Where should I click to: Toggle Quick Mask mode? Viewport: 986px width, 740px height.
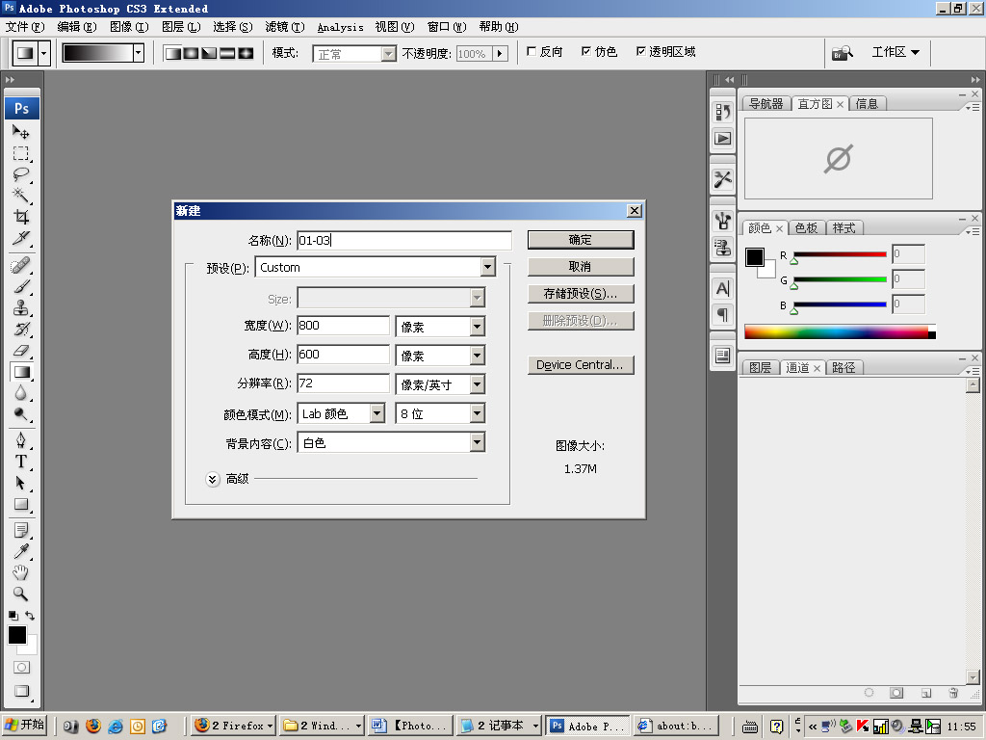click(x=21, y=668)
